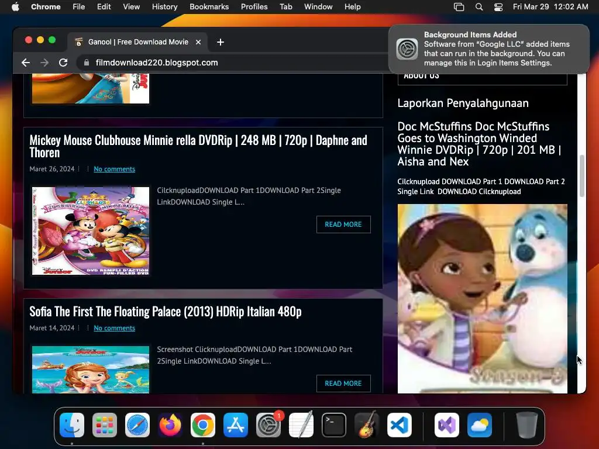Click the site lock icon in address bar
This screenshot has width=599, height=449.
tap(87, 63)
